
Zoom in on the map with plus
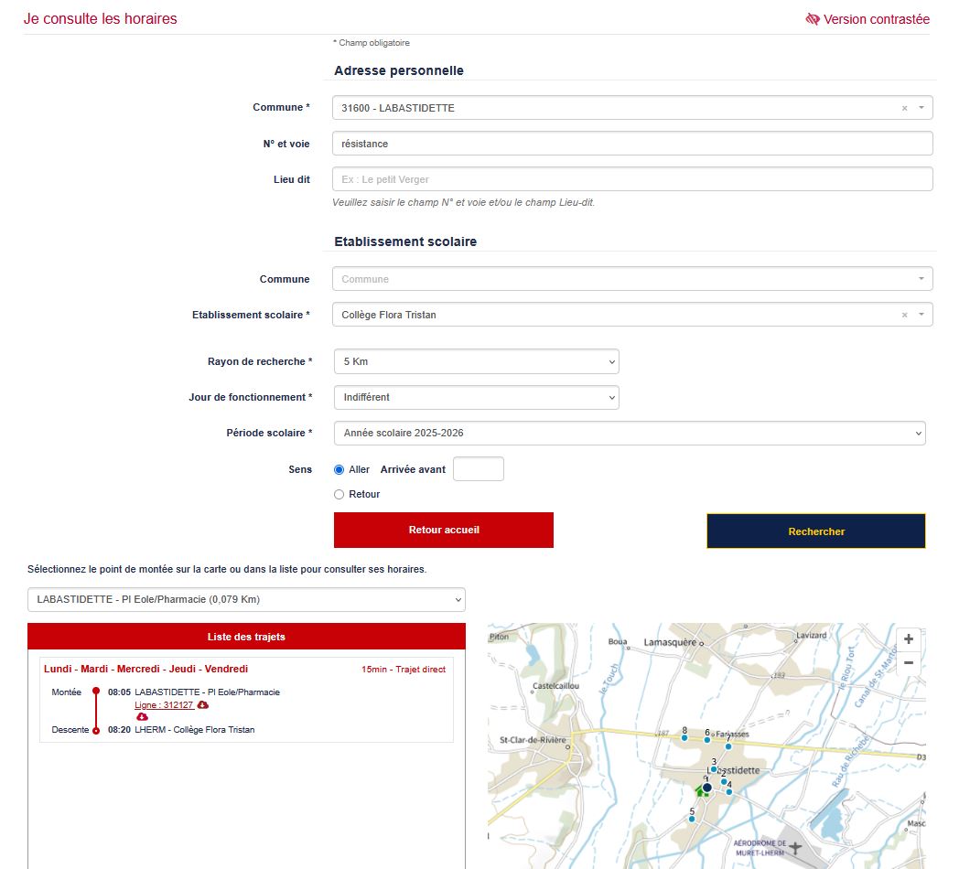point(909,639)
